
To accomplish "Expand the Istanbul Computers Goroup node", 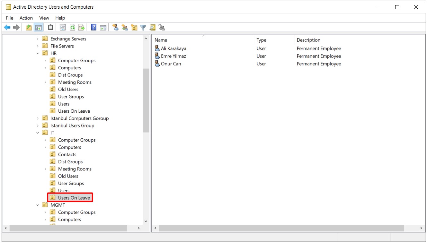I will 38,118.
